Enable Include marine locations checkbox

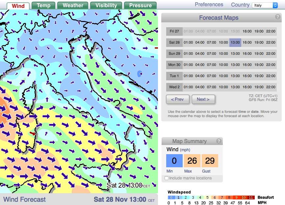[x=167, y=178]
